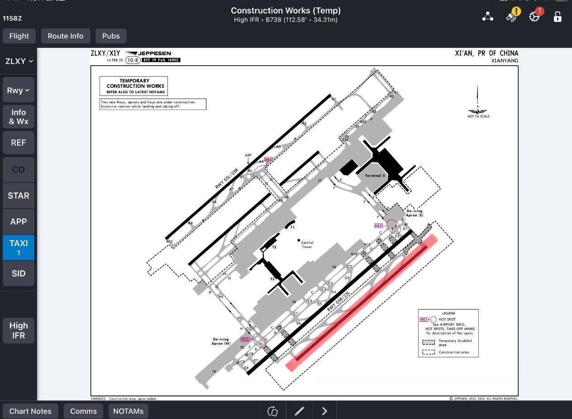Tap the 10-8 chart index number
The width and height of the screenshot is (572, 419).
(133, 60)
